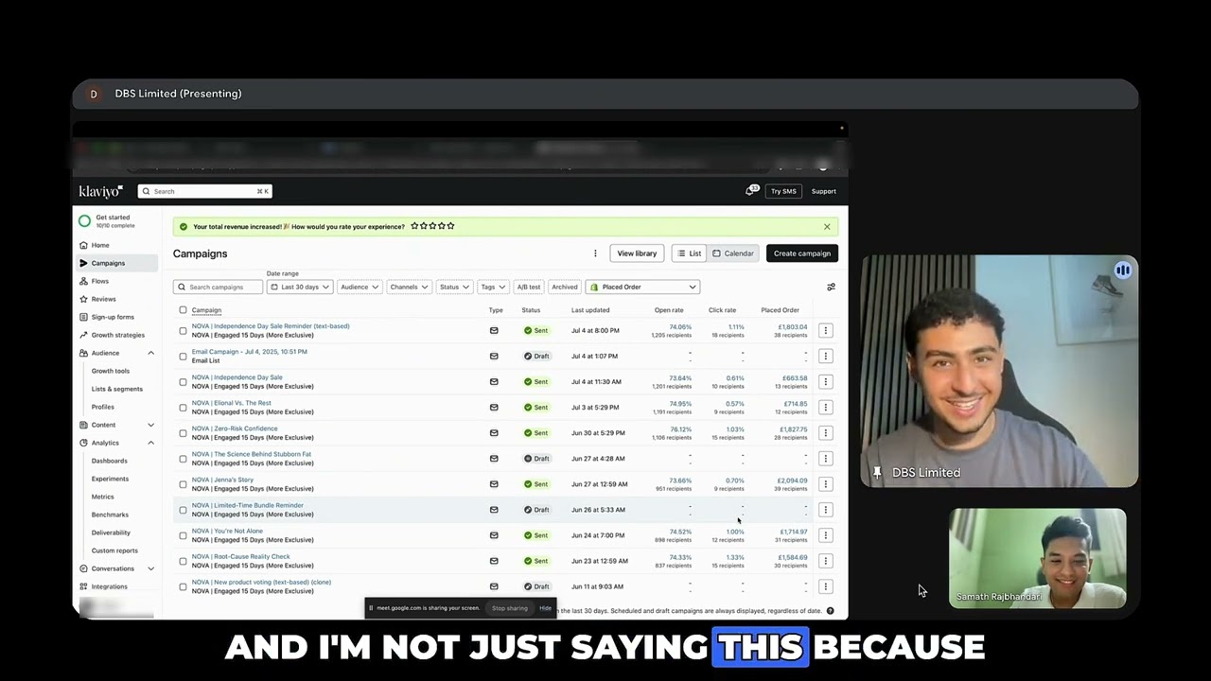Click email type icon for Zero-Risk Confidence

pyautogui.click(x=494, y=432)
